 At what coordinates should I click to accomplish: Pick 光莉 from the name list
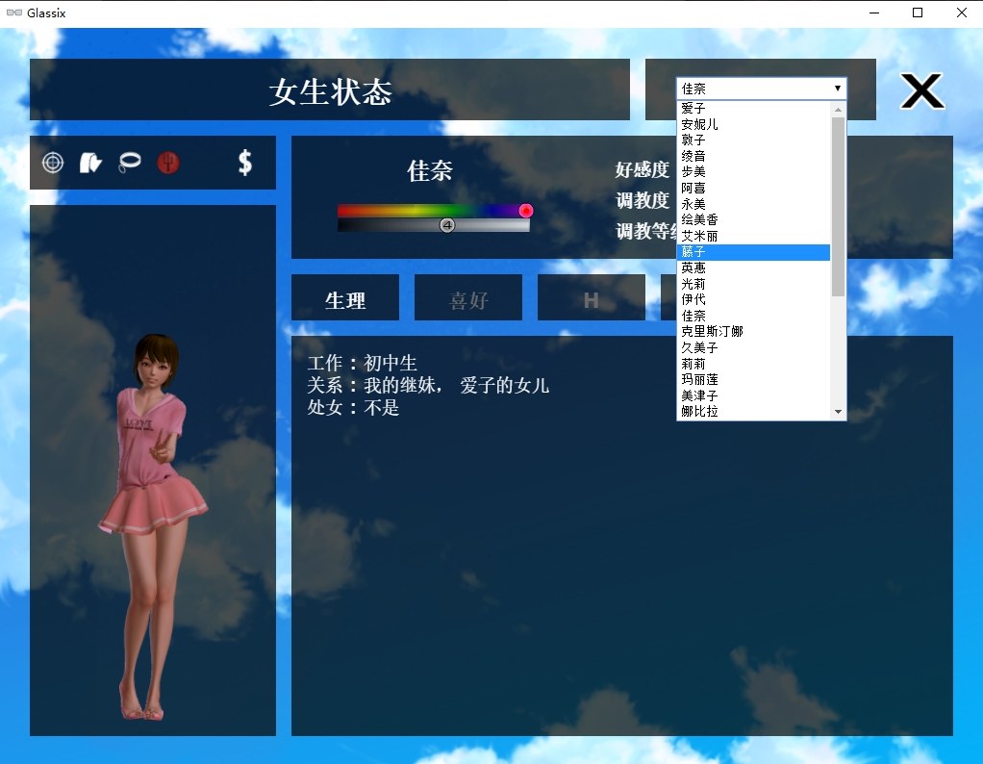pyautogui.click(x=753, y=284)
